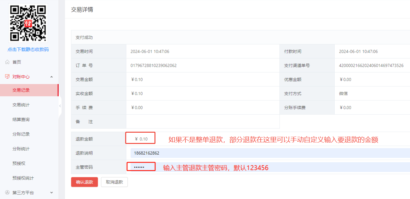Click the empty 备注 value cell
The width and height of the screenshot is (410, 199).
point(203,122)
